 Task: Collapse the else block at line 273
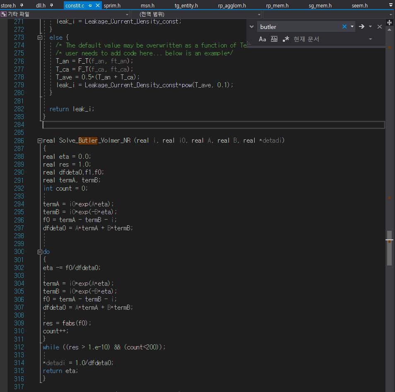tap(40, 38)
